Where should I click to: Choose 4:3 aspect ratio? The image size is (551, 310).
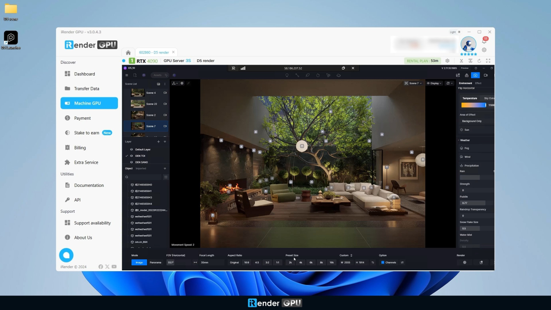(x=257, y=262)
